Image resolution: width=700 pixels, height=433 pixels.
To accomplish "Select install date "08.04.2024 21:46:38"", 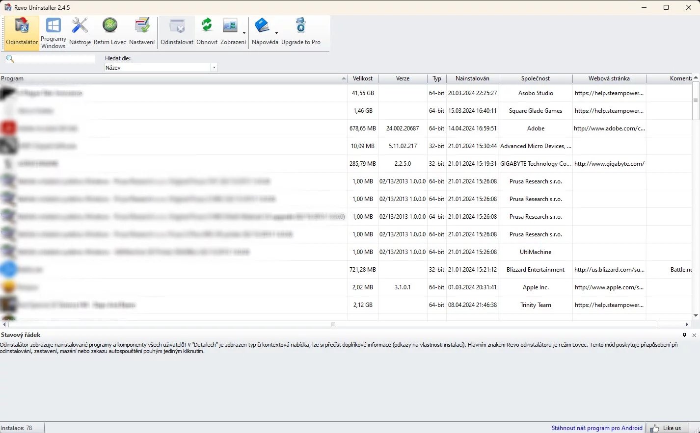I will [472, 305].
